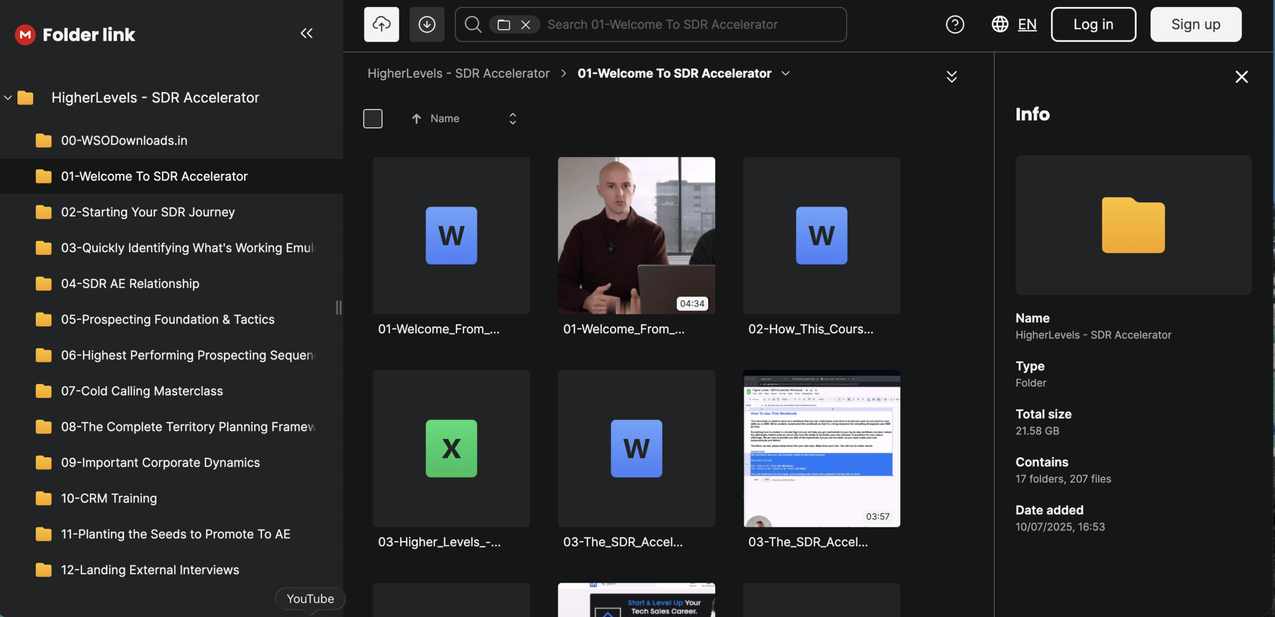Image resolution: width=1275 pixels, height=617 pixels.
Task: Tick the select all checkbox
Action: click(373, 118)
